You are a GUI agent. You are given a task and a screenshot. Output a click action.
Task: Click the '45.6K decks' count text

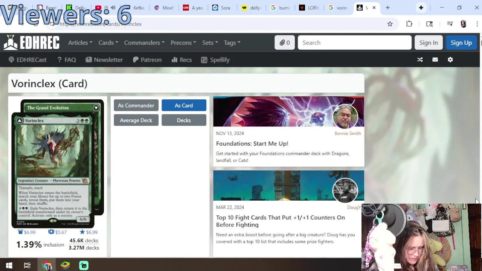coord(84,241)
